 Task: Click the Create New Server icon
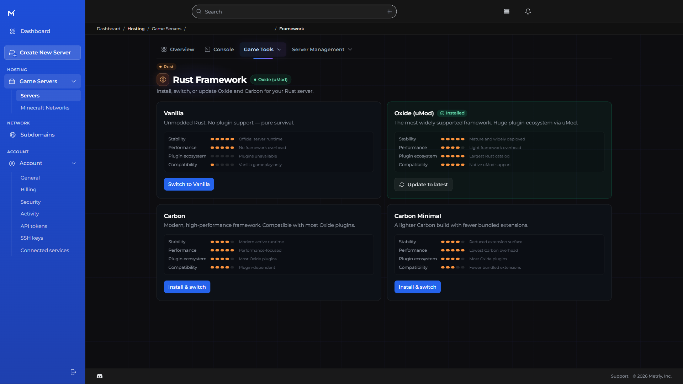[12, 53]
